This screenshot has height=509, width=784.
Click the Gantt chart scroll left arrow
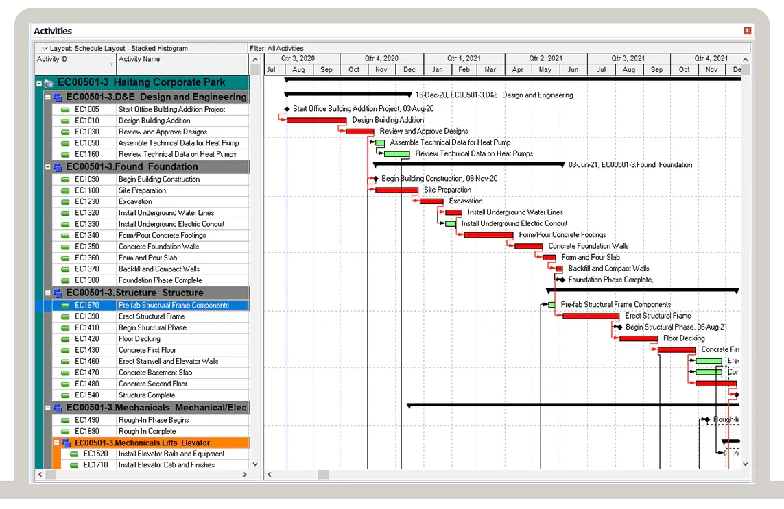(270, 475)
